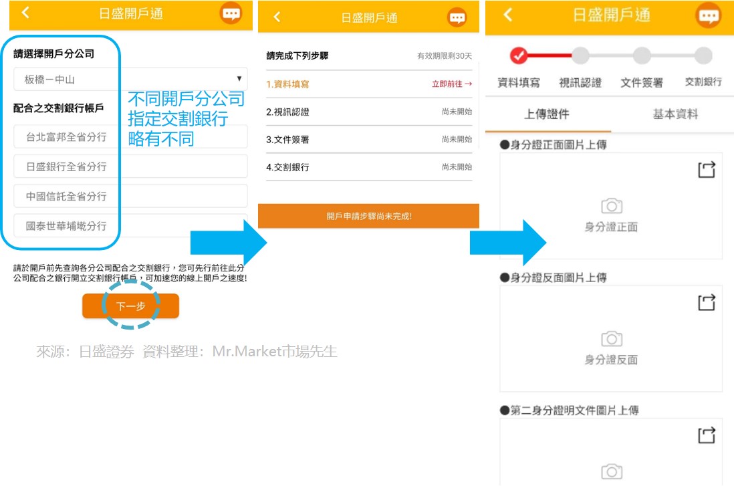Click the 台北富邦全省分行 field
The image size is (734, 486).
coord(130,137)
